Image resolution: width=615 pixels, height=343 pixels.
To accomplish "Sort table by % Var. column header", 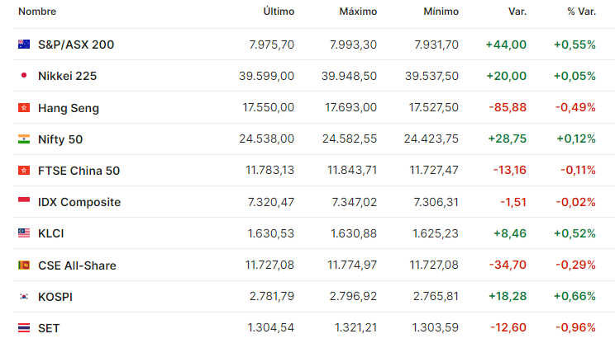I will 581,12.
